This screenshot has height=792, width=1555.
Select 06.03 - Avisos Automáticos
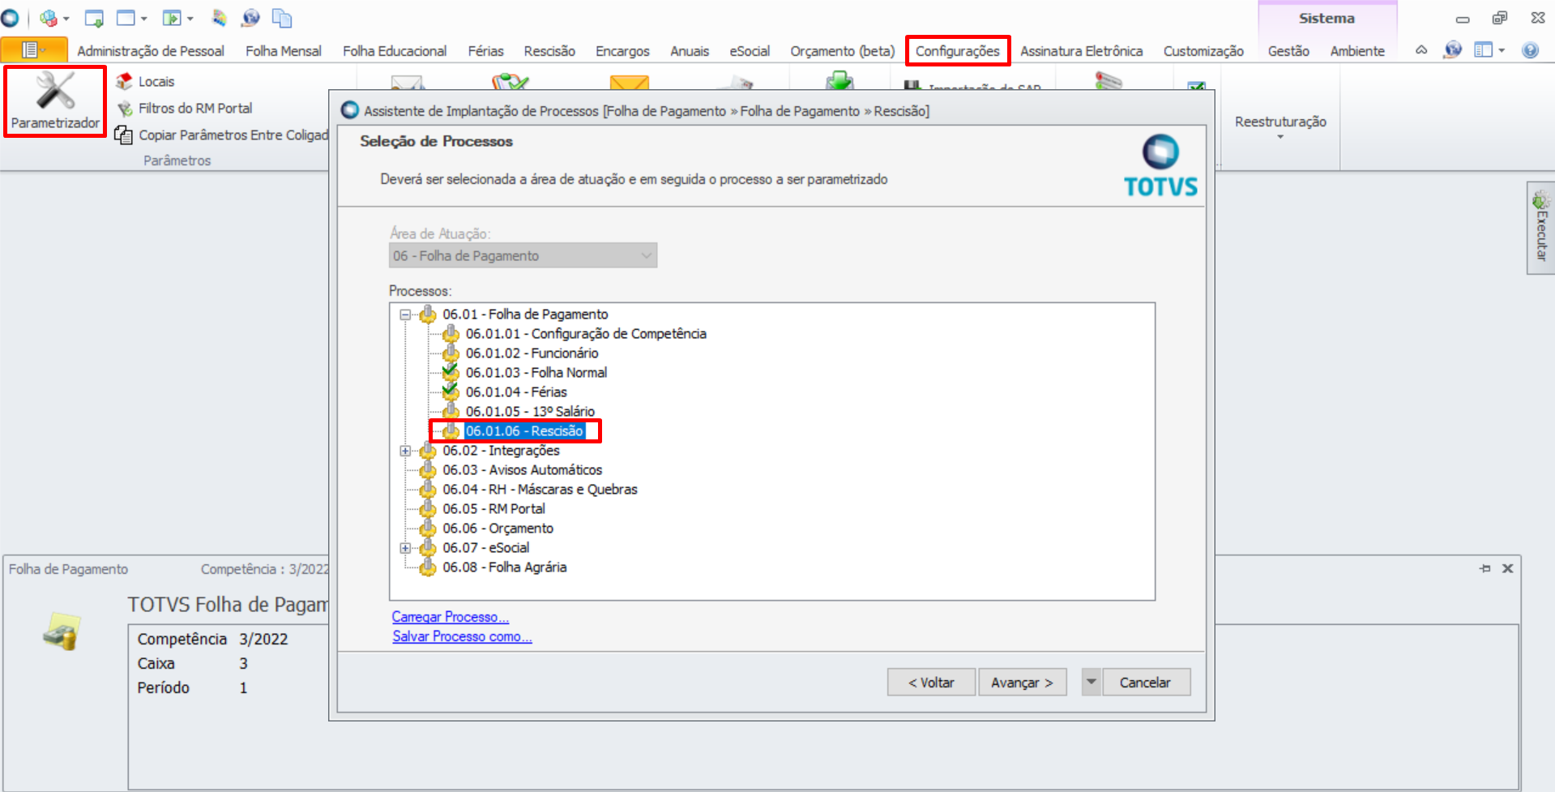coord(522,470)
